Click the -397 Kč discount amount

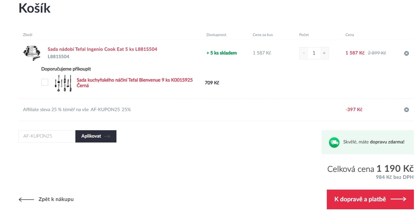(354, 110)
